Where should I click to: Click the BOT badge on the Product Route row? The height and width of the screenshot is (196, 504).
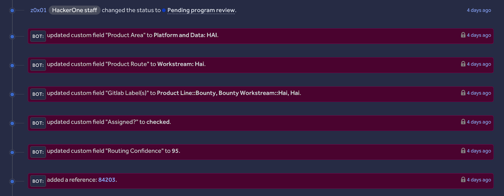(x=38, y=65)
